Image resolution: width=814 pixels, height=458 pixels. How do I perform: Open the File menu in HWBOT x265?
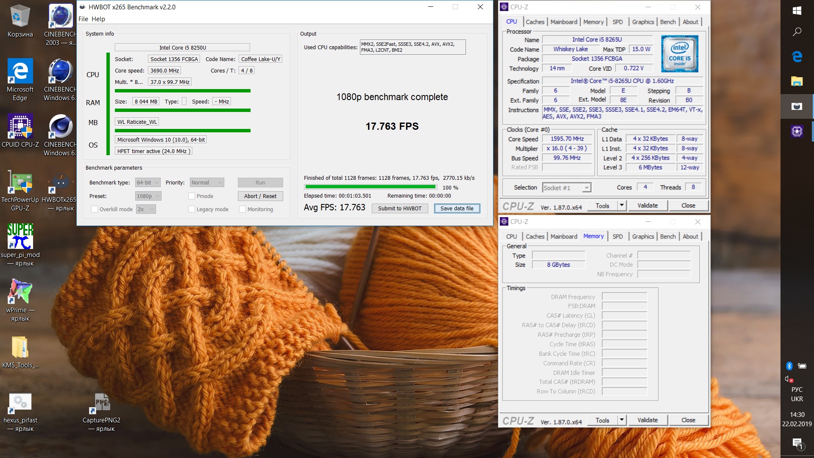[x=83, y=19]
